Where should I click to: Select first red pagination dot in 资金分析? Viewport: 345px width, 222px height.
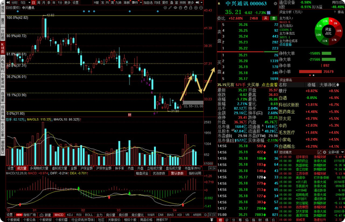coord(310,75)
